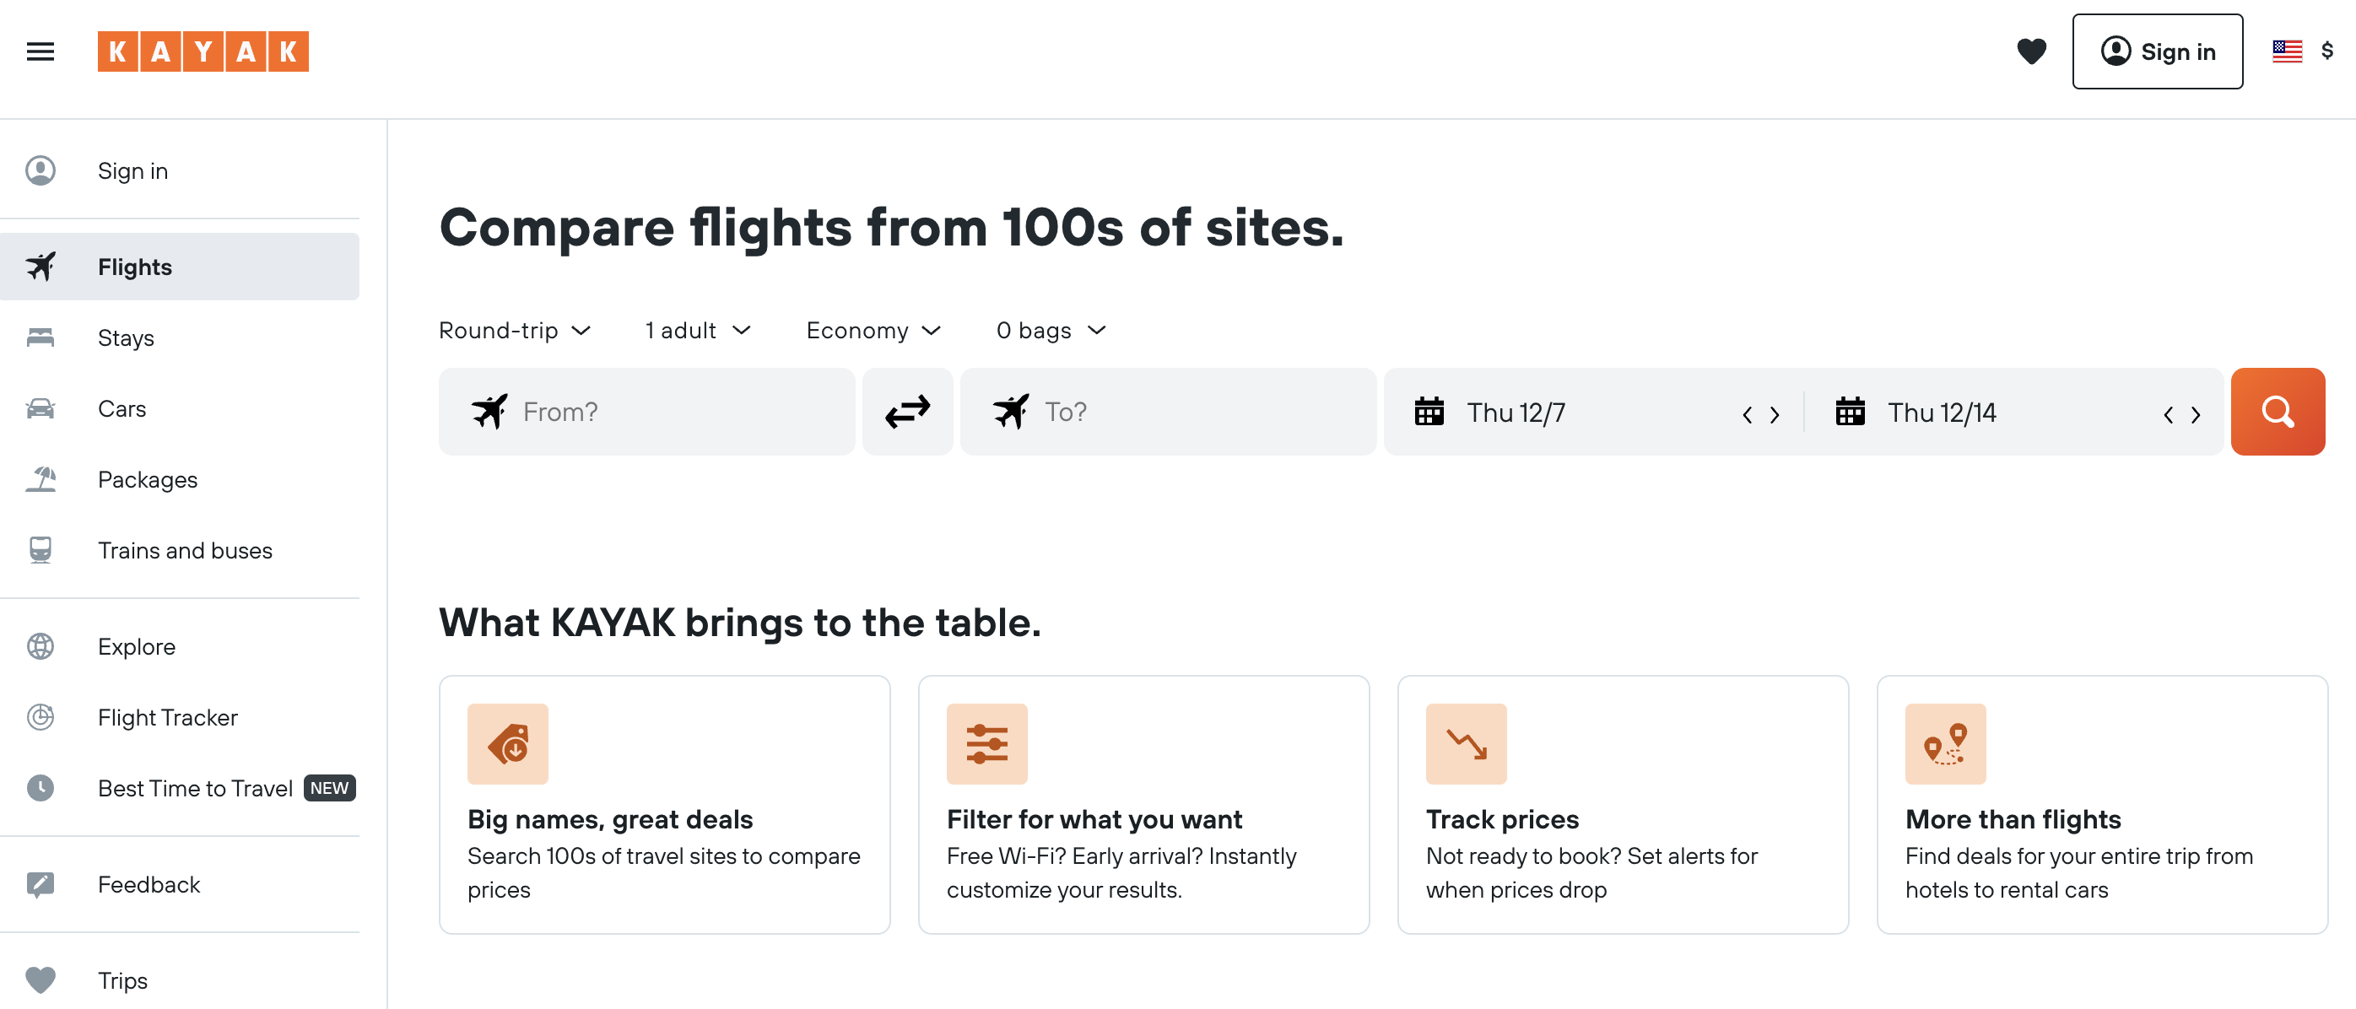The image size is (2356, 1009).
Task: Click the From? origin field
Action: [646, 412]
